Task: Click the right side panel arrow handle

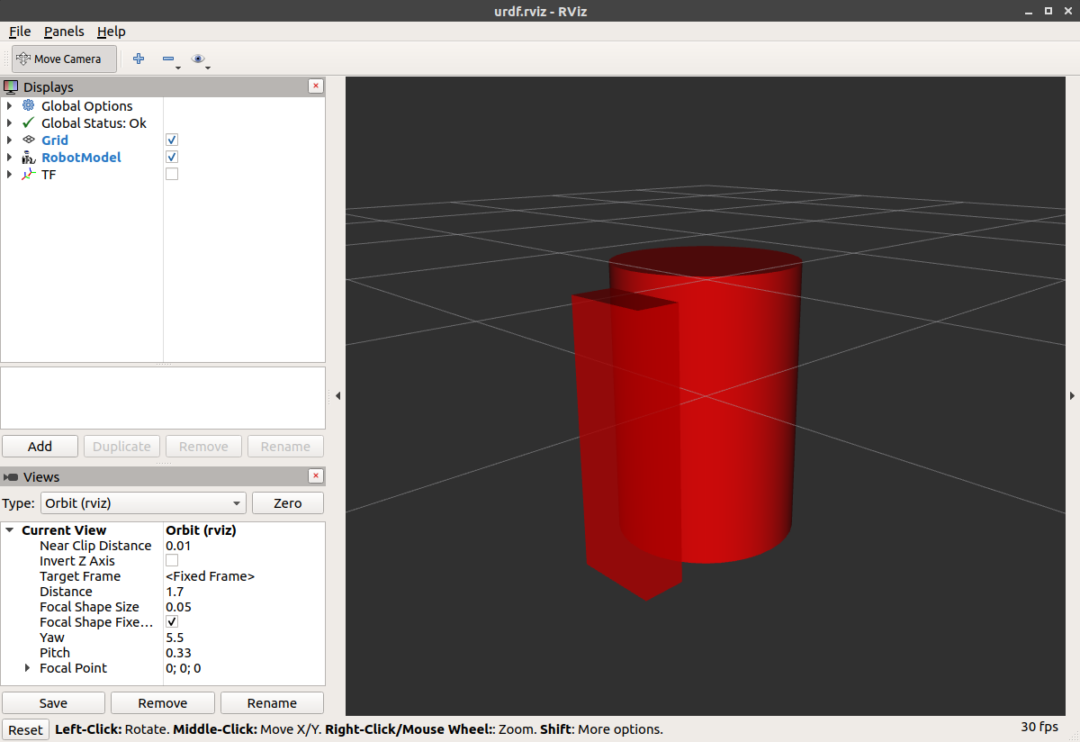Action: [1072, 395]
